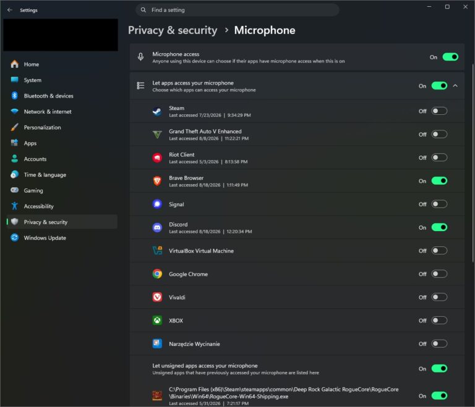This screenshot has height=407, width=475.
Task: Toggle Riot Client microphone access on
Action: pos(439,157)
